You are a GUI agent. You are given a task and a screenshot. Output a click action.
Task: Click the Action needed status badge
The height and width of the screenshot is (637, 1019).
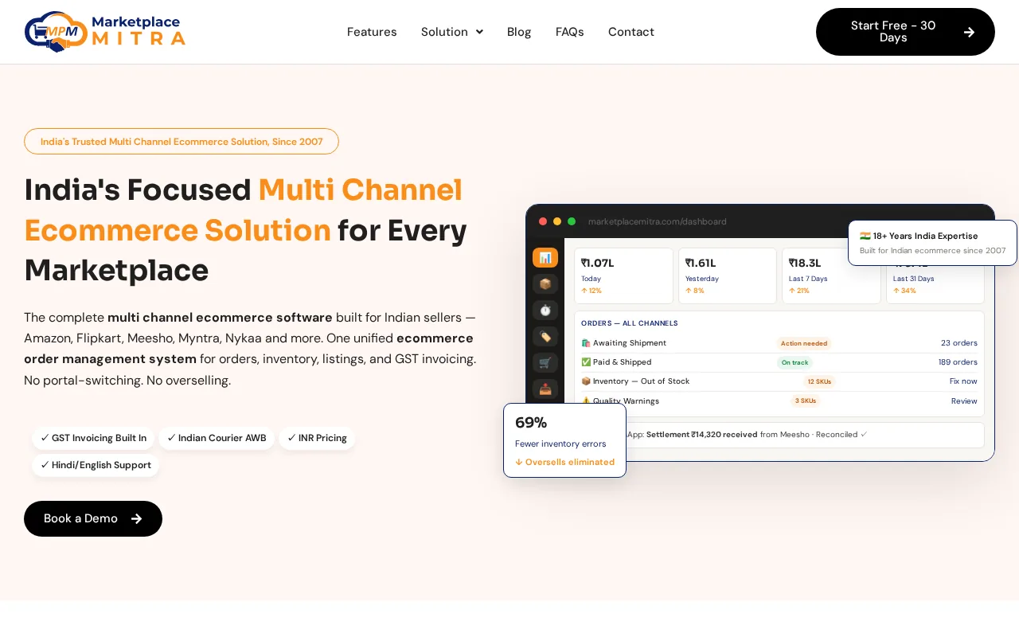coord(804,343)
